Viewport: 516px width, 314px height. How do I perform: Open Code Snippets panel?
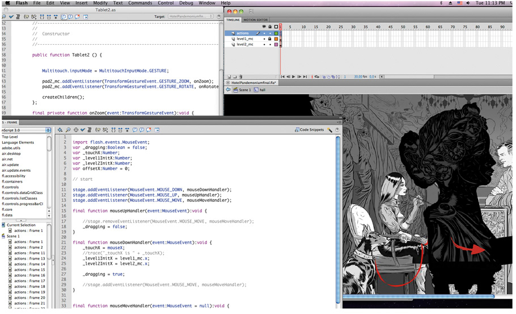coord(310,130)
